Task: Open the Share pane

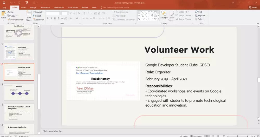Action: click(x=253, y=8)
